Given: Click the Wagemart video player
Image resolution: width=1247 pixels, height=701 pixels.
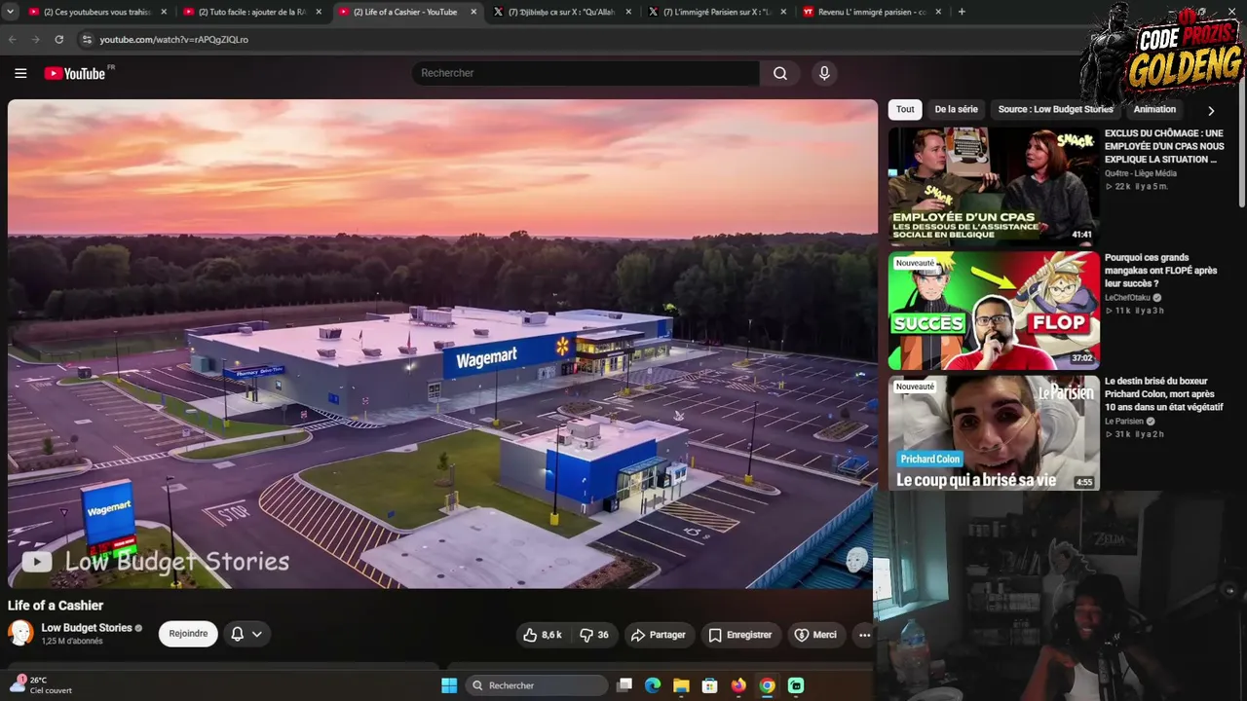Looking at the screenshot, I should coord(442,344).
